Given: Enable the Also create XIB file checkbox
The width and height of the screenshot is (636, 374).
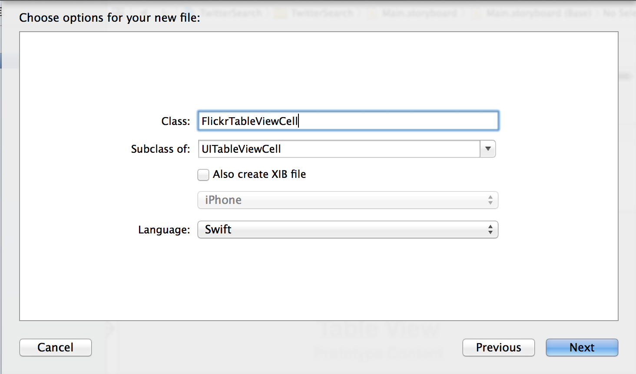Looking at the screenshot, I should coord(203,174).
